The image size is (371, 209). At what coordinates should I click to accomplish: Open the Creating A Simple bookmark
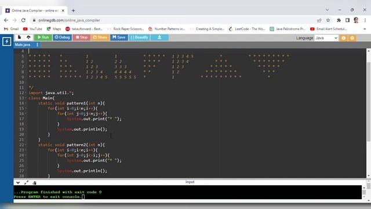click(207, 29)
